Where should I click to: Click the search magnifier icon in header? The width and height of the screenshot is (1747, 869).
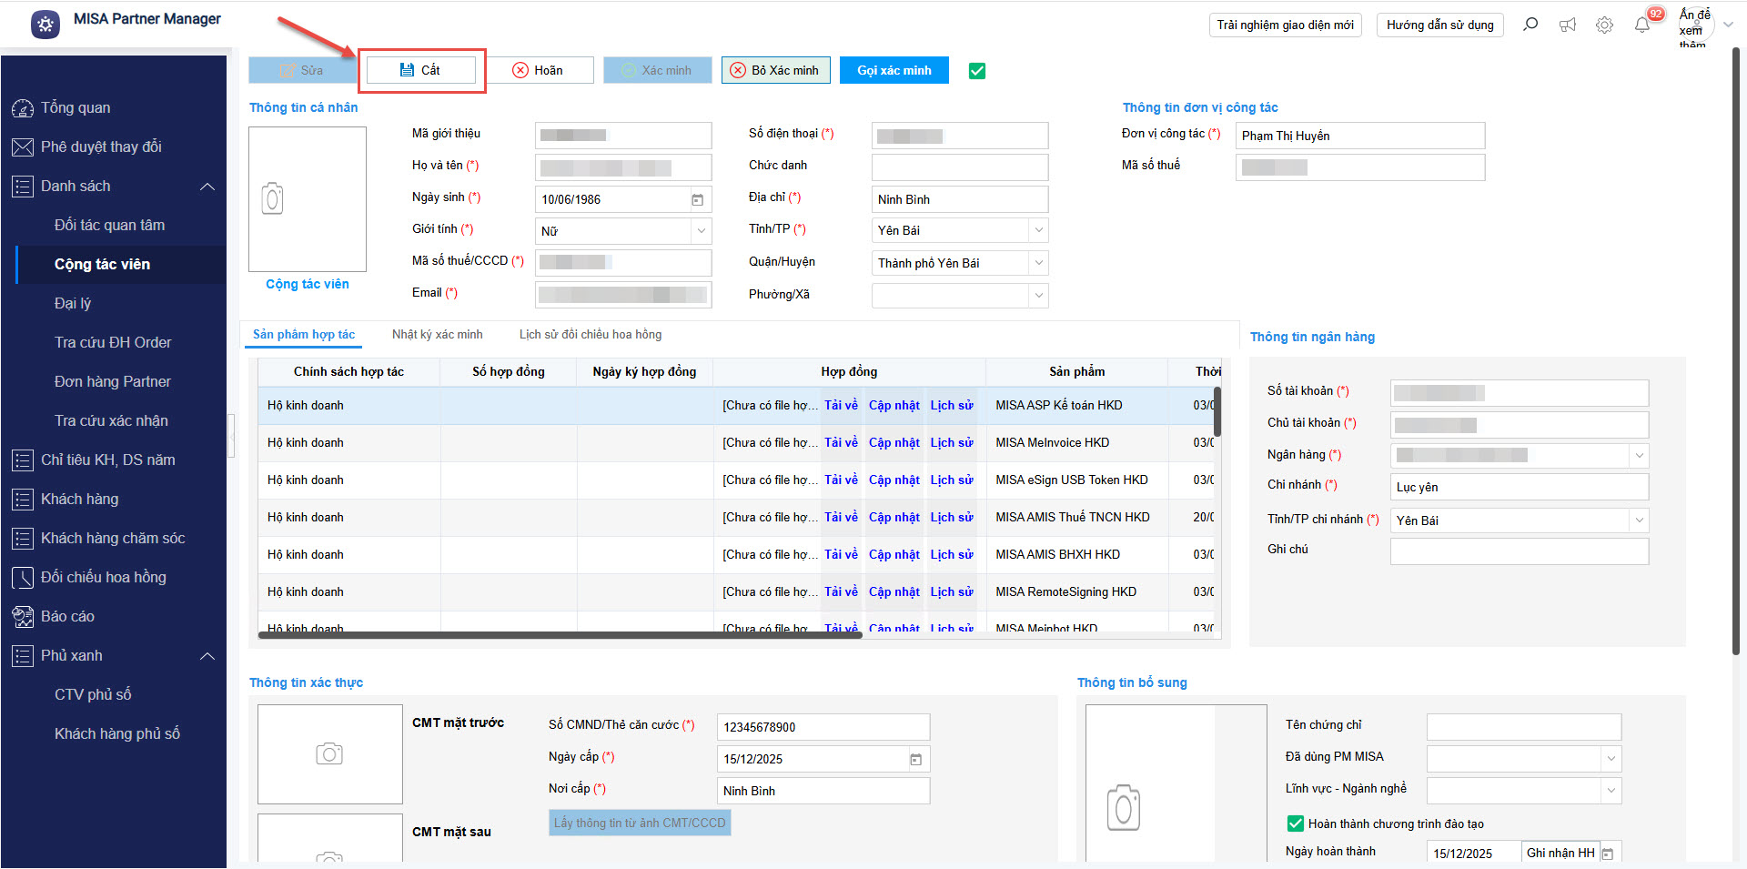click(x=1530, y=25)
